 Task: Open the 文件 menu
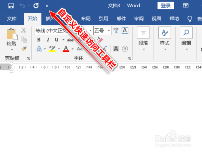click(12, 19)
